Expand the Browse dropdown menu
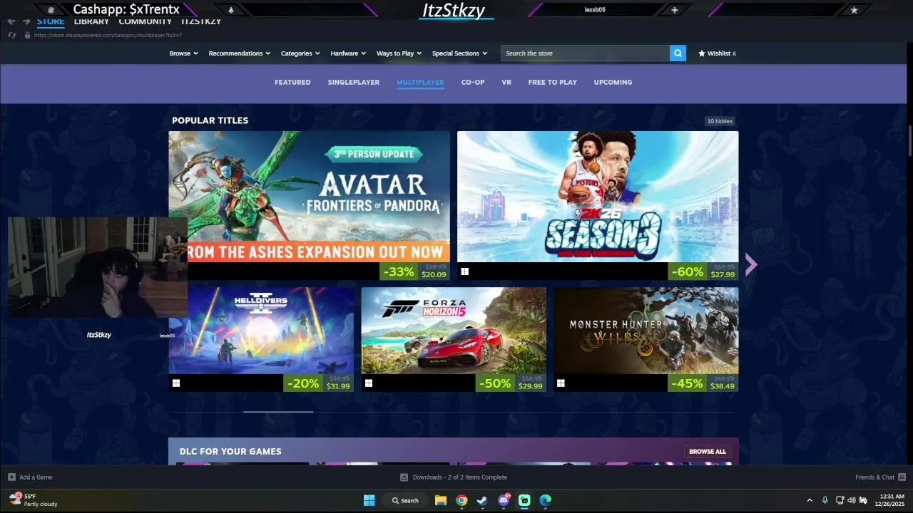Screen dimensions: 913x513 [x=183, y=53]
